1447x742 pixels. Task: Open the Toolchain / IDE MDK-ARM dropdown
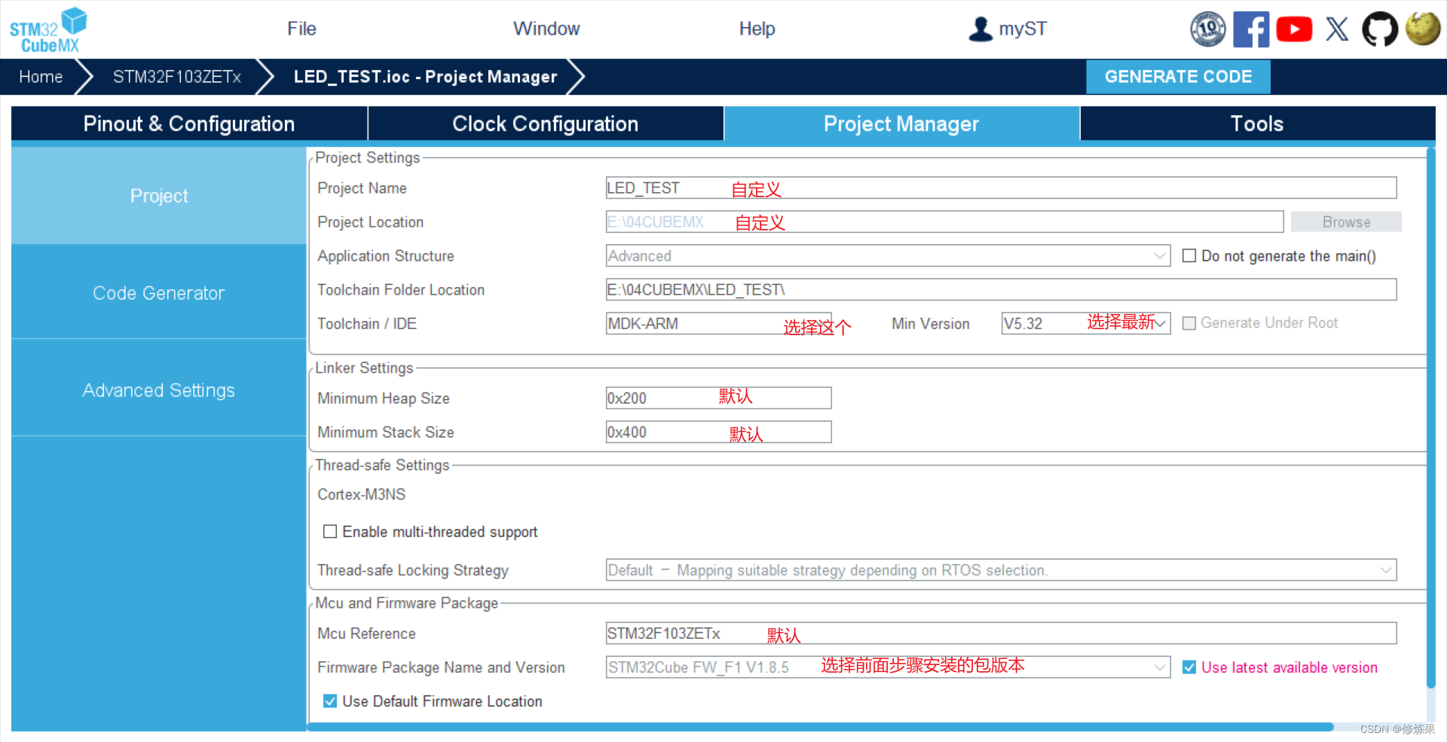tap(718, 323)
